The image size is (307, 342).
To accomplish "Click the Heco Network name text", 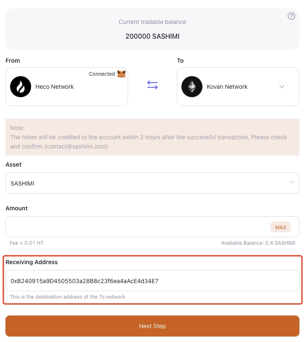I will (x=55, y=87).
